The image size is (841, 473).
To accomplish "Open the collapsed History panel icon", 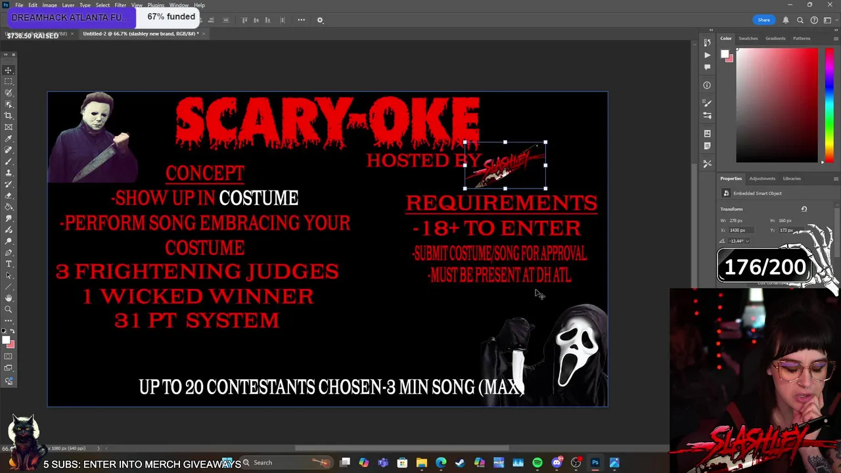I will tap(707, 43).
